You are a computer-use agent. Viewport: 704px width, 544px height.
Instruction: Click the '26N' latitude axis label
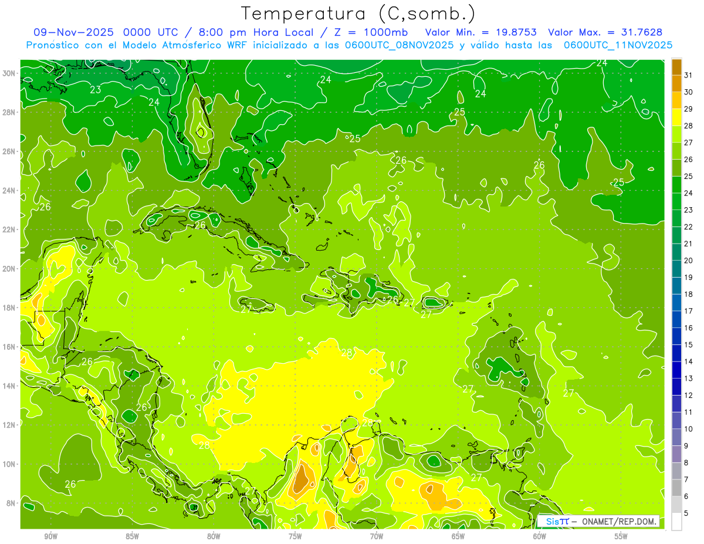[9, 151]
